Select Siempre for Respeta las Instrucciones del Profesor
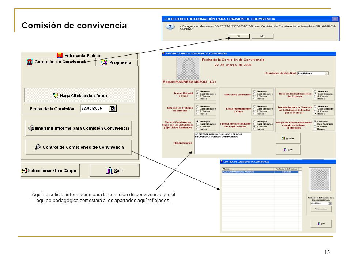The width and height of the screenshot is (351, 263). (315, 91)
